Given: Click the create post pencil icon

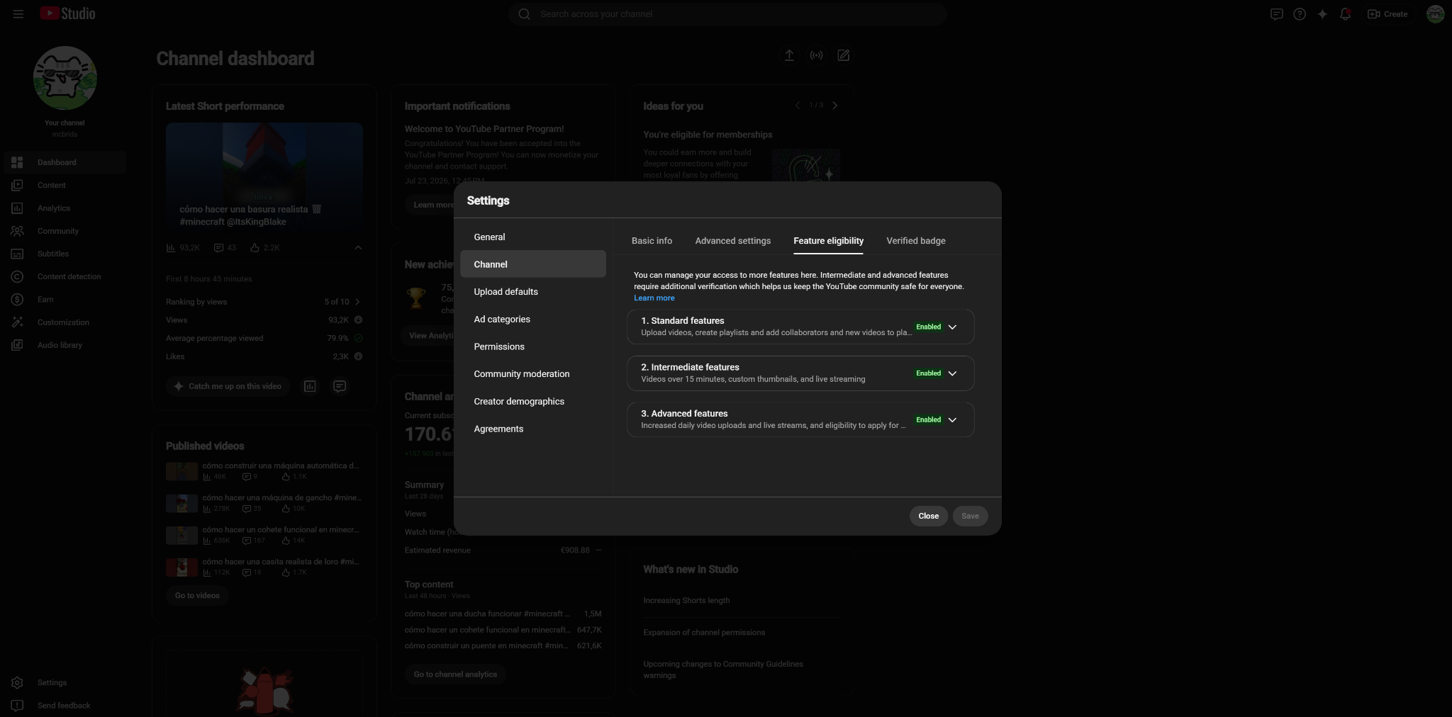Looking at the screenshot, I should 844,55.
